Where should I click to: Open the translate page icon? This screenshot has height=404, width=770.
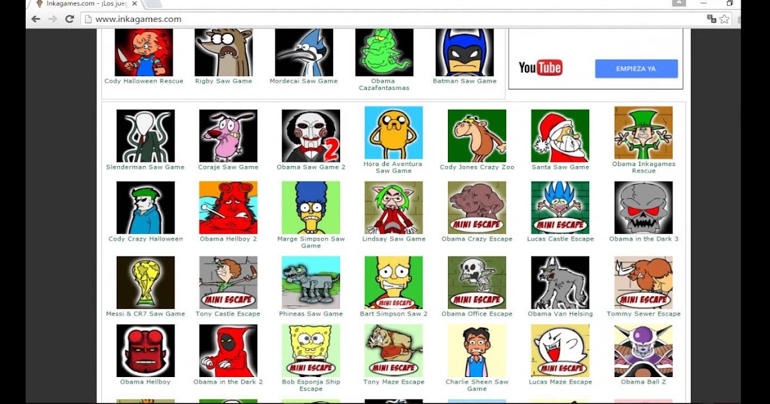click(712, 19)
